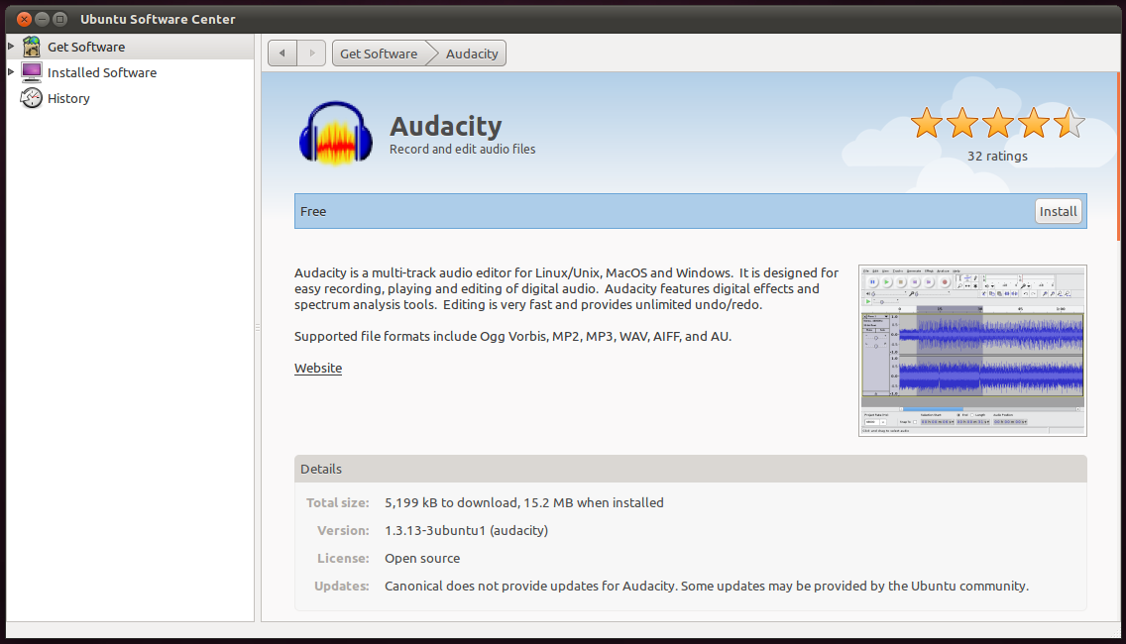
Task: Open the Audacity screenshot thumbnail
Action: (x=972, y=351)
